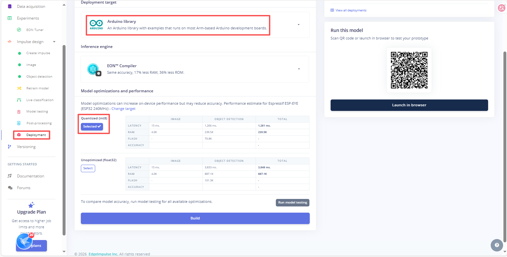Click the bird assistant icon with badge 20
Viewport: 507px width, 257px height.
(24, 241)
